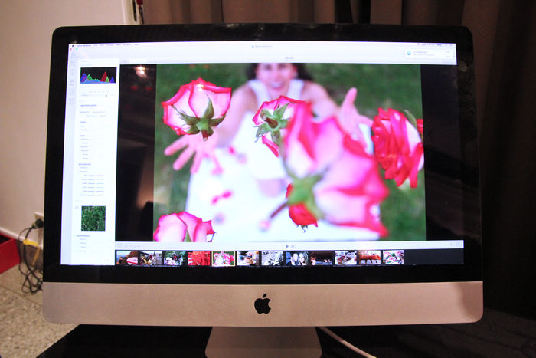Open the solid red thumbnail in filmstrip
Image resolution: width=536 pixels, height=358 pixels.
pyautogui.click(x=199, y=258)
